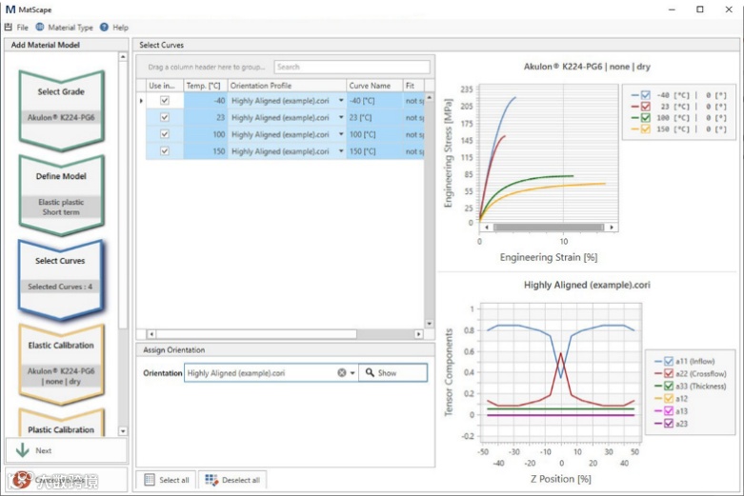Click the Use in... column header

coord(165,86)
